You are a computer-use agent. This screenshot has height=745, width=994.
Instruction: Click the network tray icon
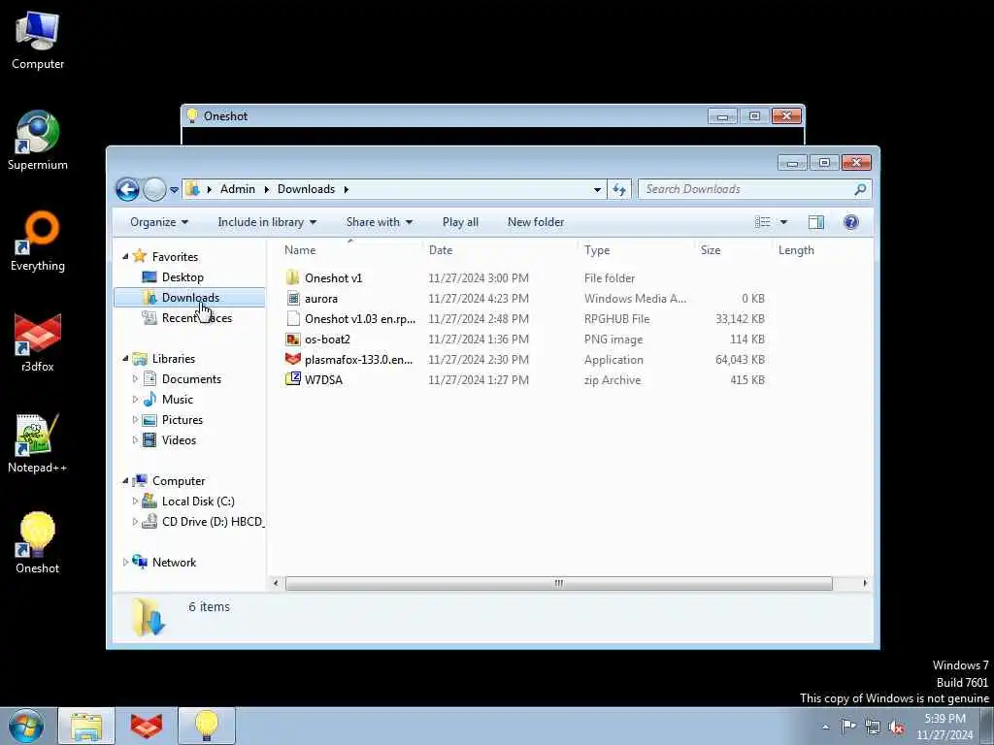coord(873,727)
